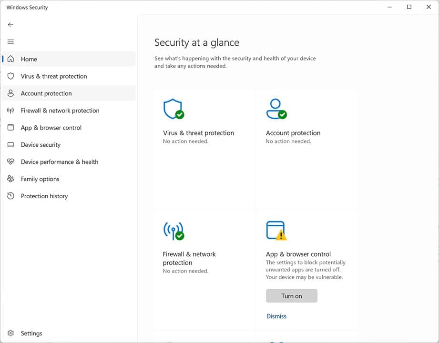Click 'Your device may be vulnerable.' text
The image size is (439, 343).
(304, 277)
